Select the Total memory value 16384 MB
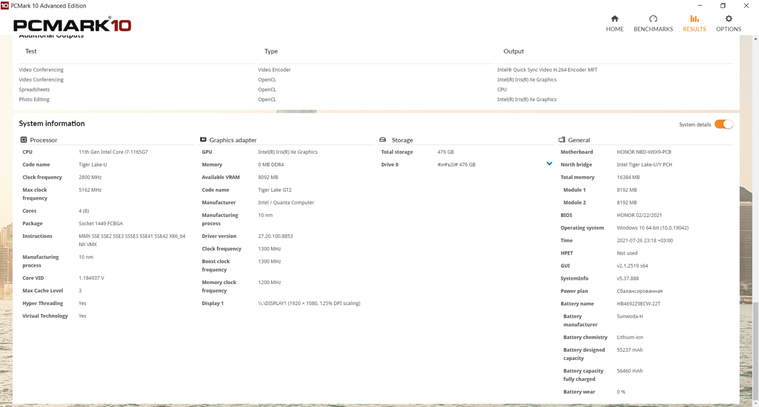759x407 pixels. (x=628, y=177)
